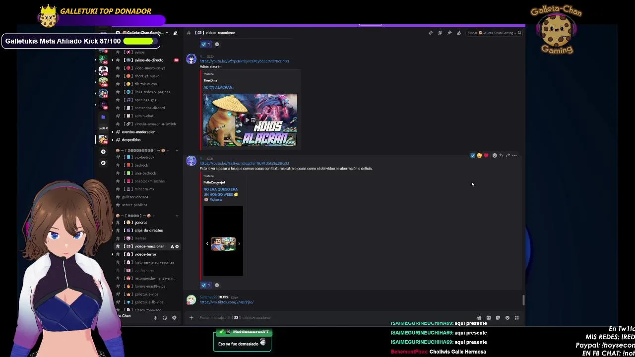Open the java-bedrock channel
This screenshot has height=357, width=635.
(x=146, y=173)
